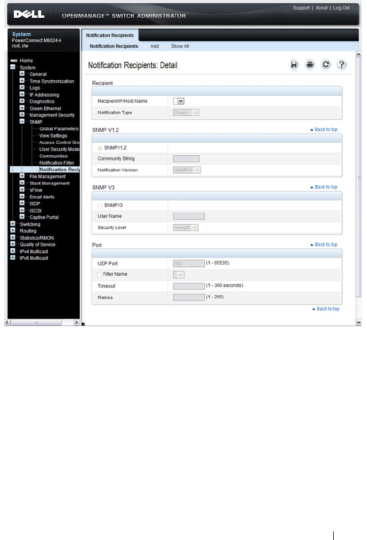367x540 pixels.
Task: Expand the Statistics/RMON node
Action: [13, 237]
